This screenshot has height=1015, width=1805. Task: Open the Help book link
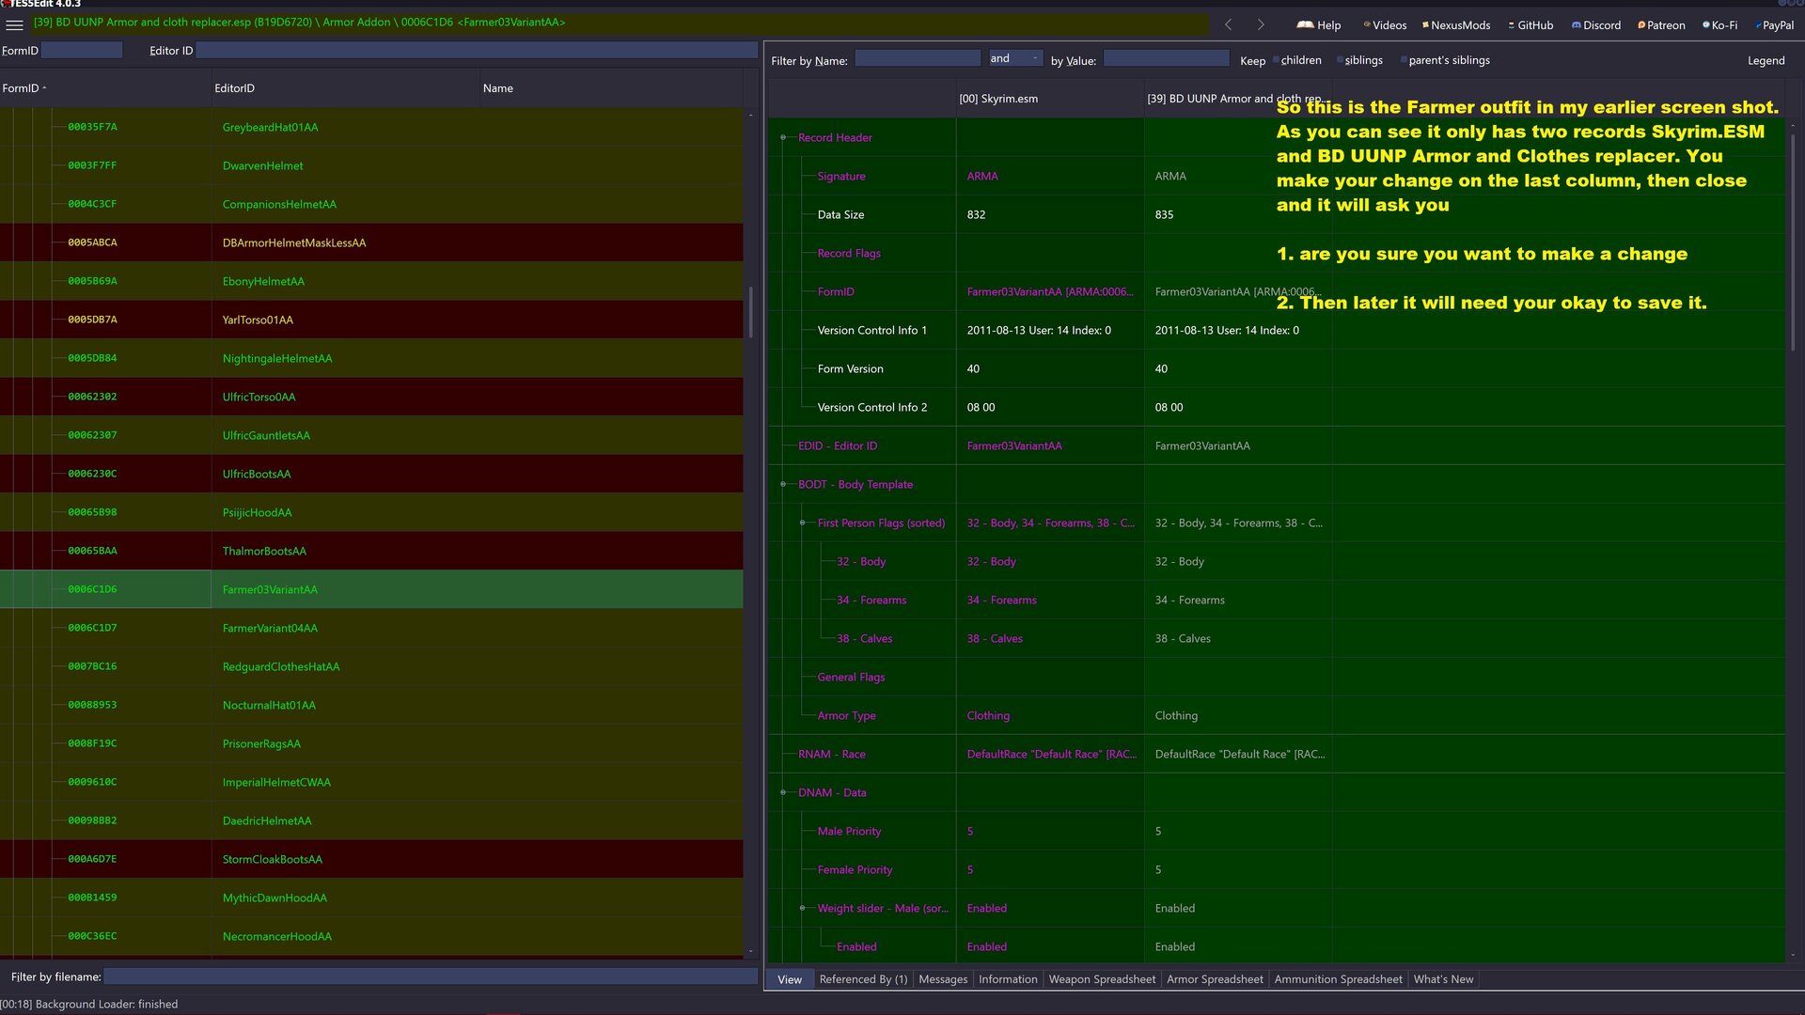1319,24
